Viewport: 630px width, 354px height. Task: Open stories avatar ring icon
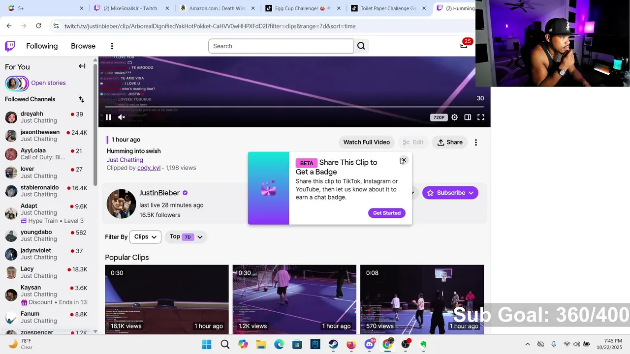coord(17,83)
